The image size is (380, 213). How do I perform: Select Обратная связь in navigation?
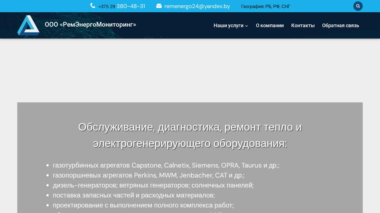point(340,26)
